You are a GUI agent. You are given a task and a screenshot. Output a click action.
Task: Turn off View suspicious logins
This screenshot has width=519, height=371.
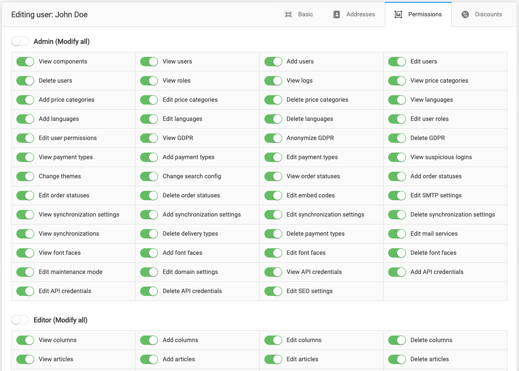click(x=397, y=157)
